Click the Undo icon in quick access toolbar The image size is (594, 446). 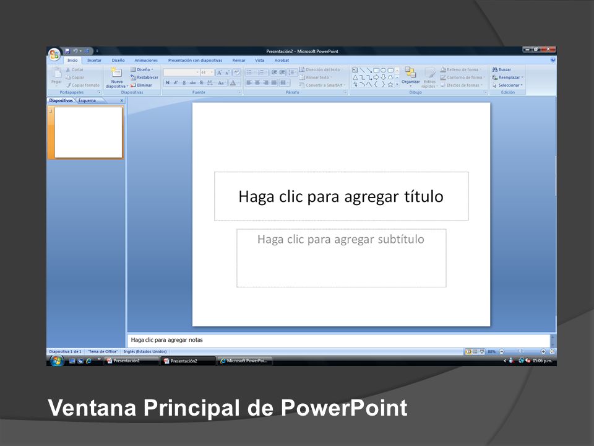75,51
